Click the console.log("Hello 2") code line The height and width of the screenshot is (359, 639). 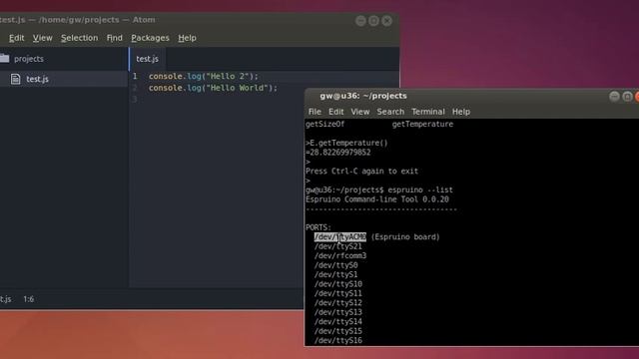point(204,76)
